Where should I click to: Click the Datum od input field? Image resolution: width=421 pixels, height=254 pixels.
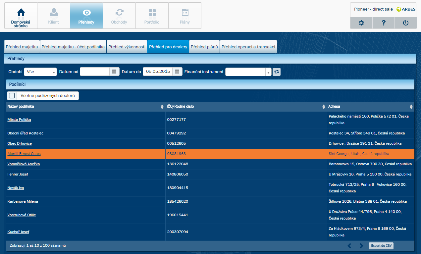click(95, 72)
